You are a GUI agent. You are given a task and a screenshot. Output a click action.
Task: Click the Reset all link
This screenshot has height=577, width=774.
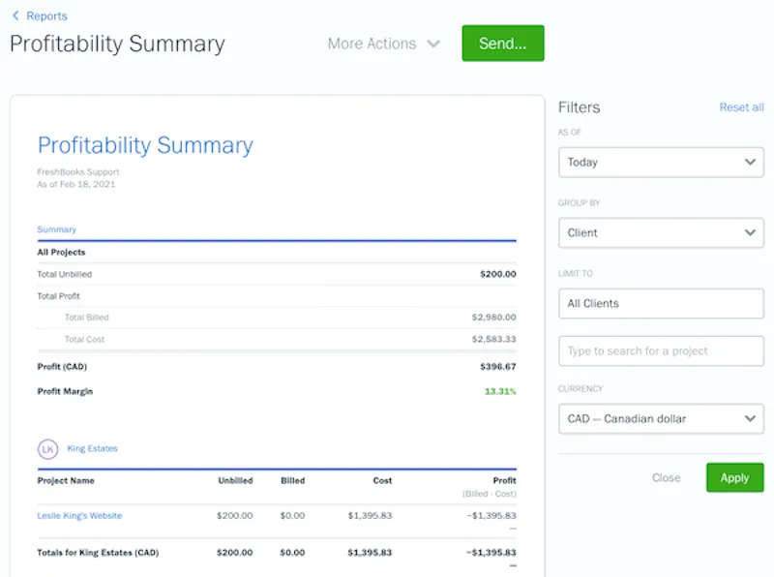741,107
